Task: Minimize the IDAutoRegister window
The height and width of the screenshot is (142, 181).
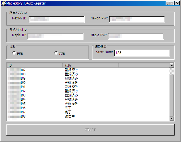Action: click(x=168, y=3)
